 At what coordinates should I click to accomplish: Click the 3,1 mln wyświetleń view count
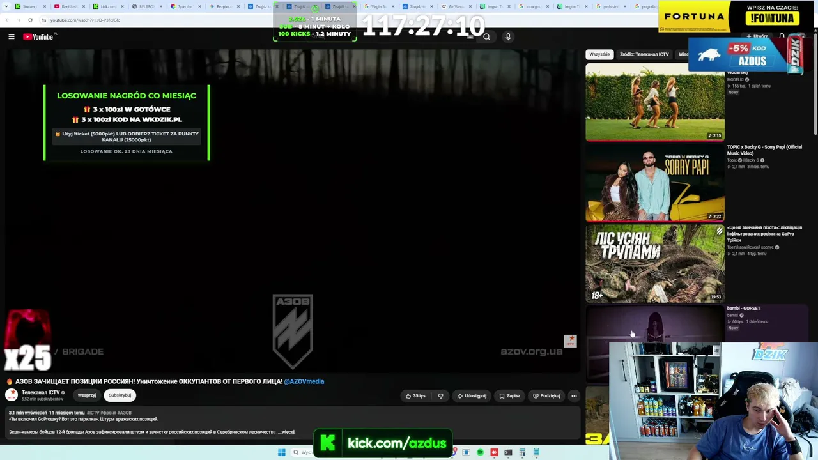(27, 413)
